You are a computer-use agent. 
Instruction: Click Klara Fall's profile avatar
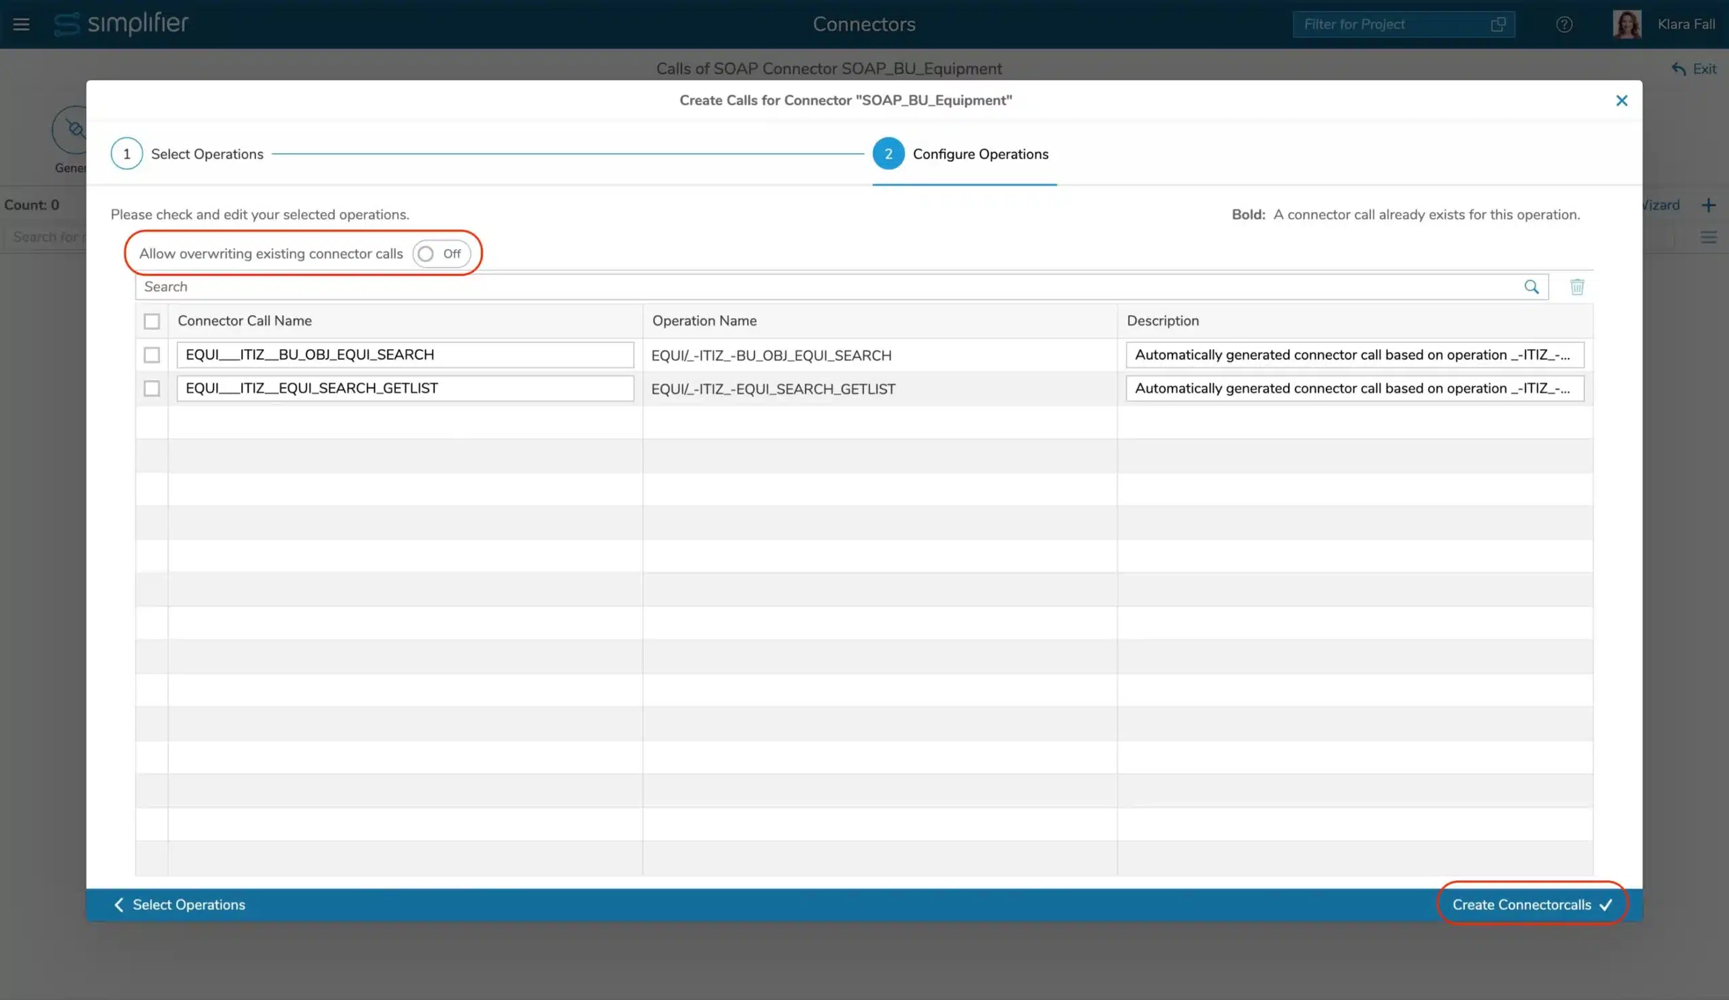1626,25
